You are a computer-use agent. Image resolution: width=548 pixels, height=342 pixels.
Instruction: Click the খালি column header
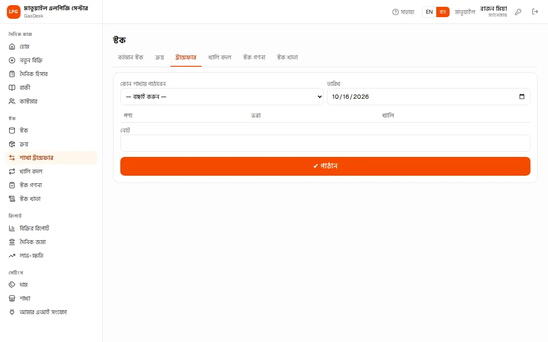click(388, 116)
